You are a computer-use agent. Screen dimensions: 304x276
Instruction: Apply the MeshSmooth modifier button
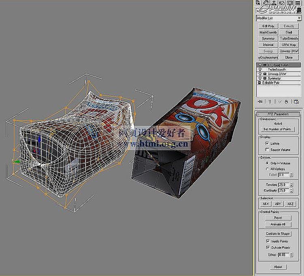(x=268, y=32)
